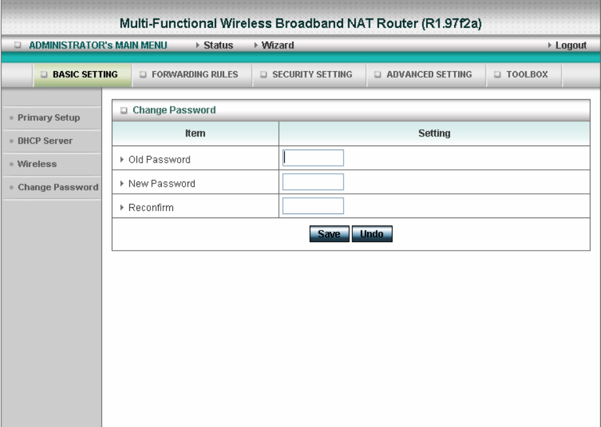The width and height of the screenshot is (601, 427).
Task: Focus the Reconfirm password field
Action: pyautogui.click(x=313, y=206)
